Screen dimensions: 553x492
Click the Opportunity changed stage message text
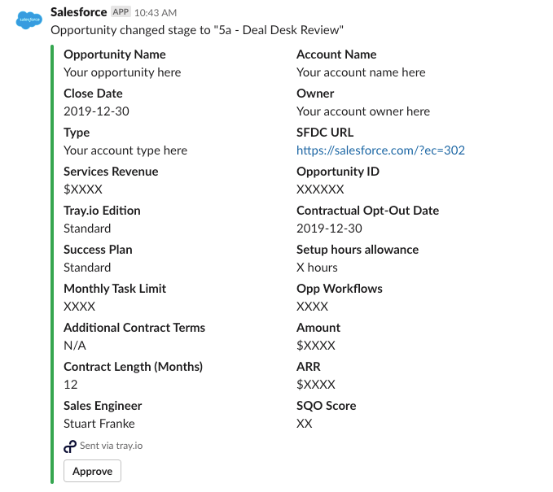(197, 30)
